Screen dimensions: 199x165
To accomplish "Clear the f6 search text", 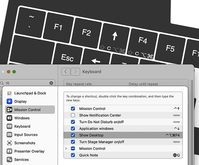I will tap(51, 83).
